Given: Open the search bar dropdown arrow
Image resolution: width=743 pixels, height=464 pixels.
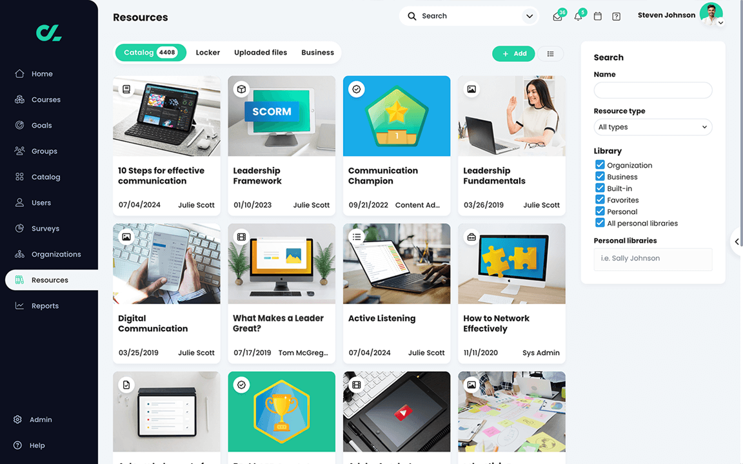Looking at the screenshot, I should 530,16.
